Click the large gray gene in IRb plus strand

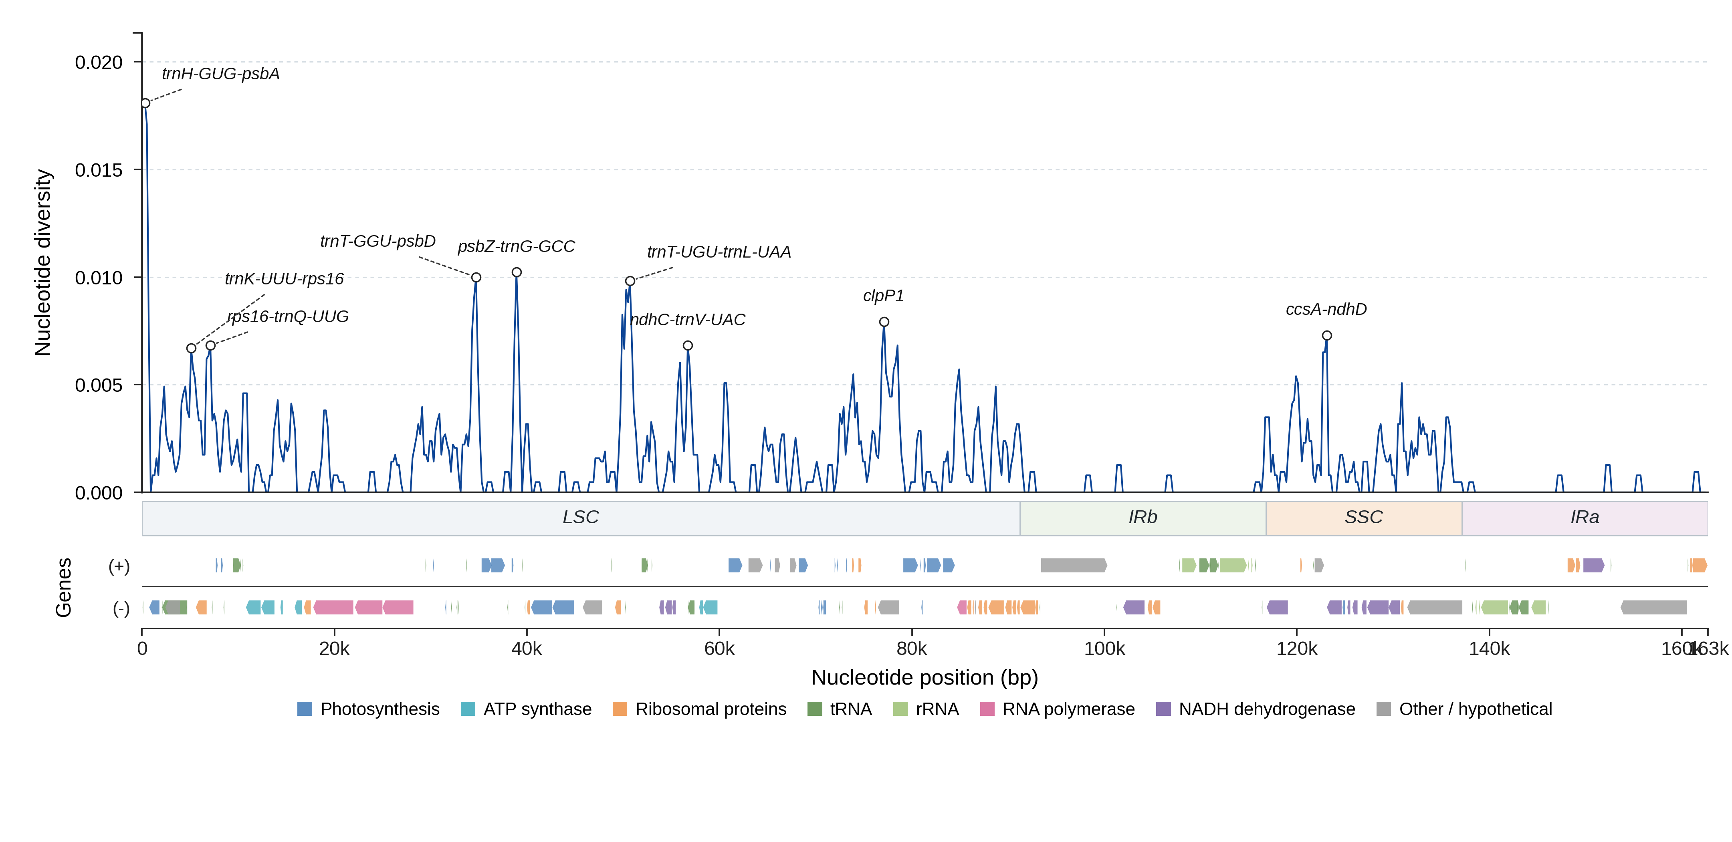coord(1074,565)
